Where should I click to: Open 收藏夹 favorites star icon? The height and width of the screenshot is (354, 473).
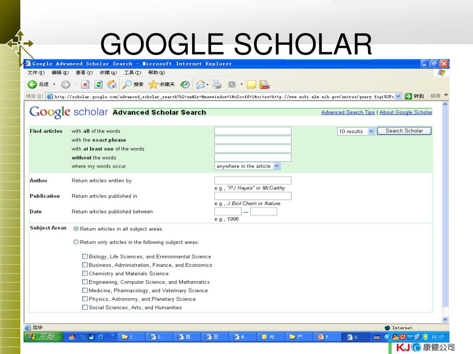162,85
